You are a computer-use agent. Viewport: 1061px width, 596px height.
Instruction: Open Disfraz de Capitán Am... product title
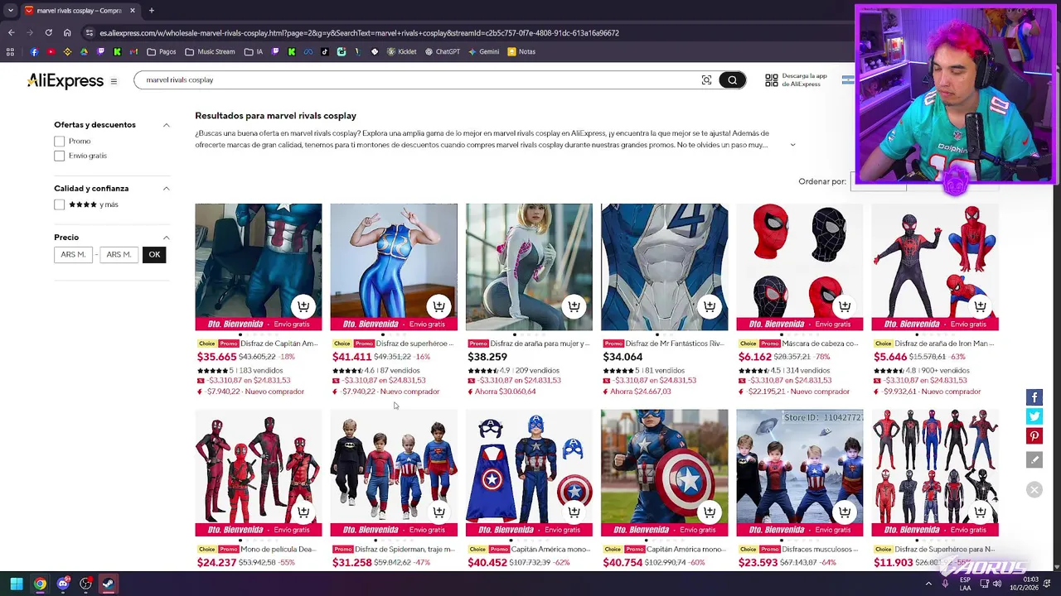tap(279, 344)
